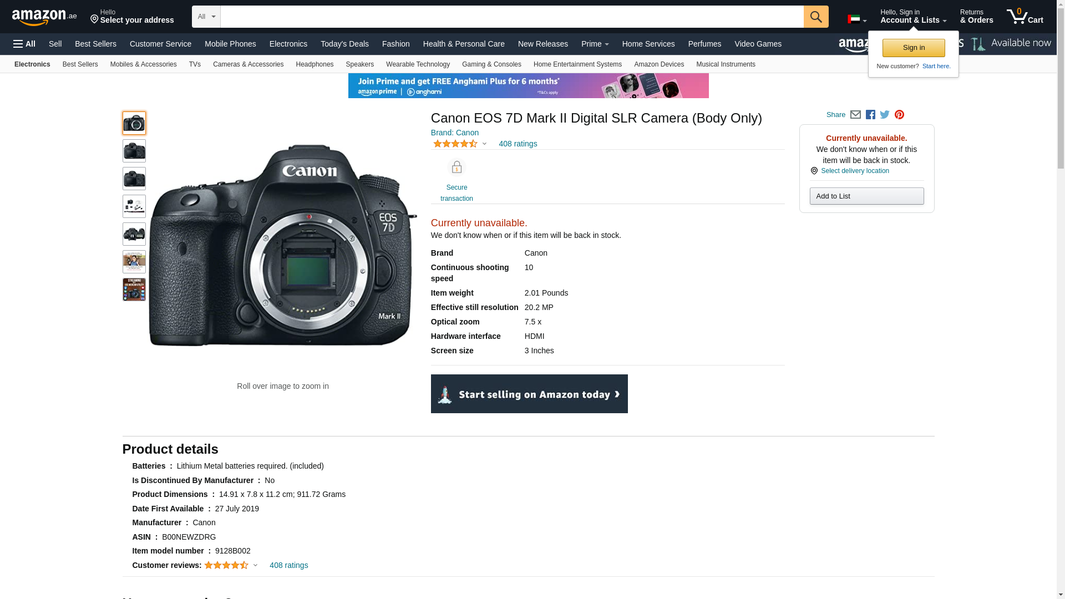Select Cameras & Accessories subcategory
This screenshot has height=599, width=1065.
coord(248,64)
